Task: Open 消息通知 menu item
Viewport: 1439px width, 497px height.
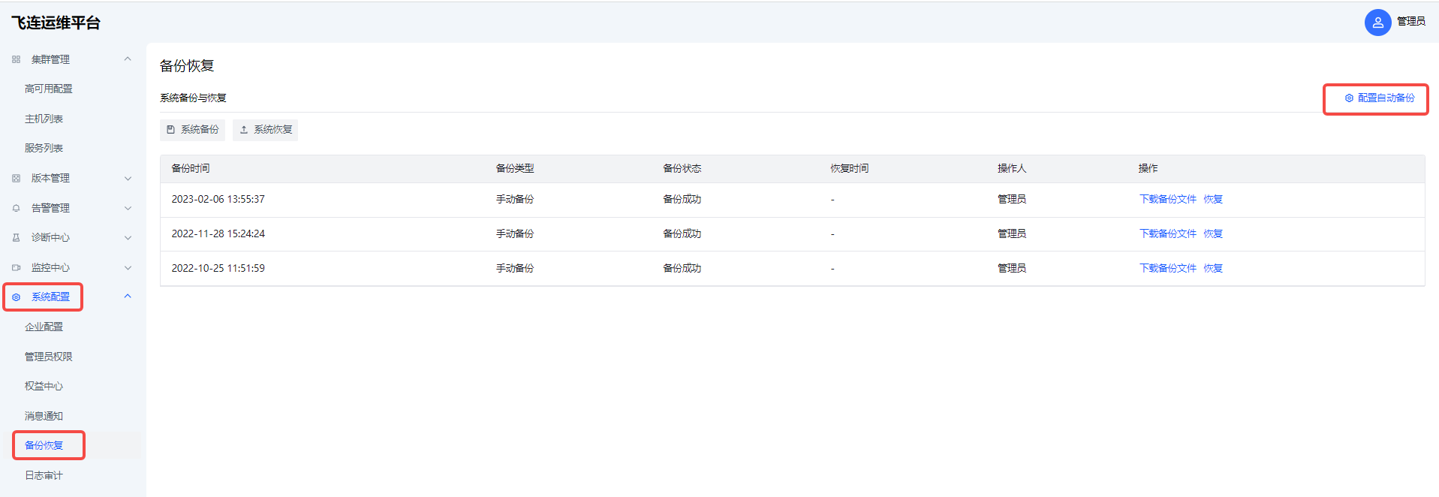Action: 44,416
